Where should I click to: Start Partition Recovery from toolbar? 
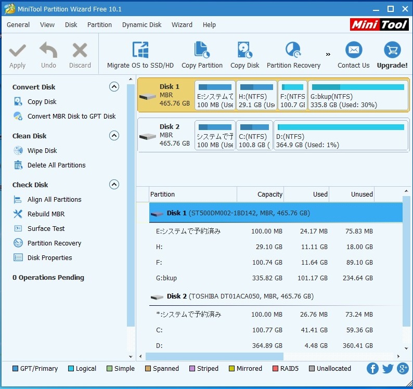click(293, 55)
